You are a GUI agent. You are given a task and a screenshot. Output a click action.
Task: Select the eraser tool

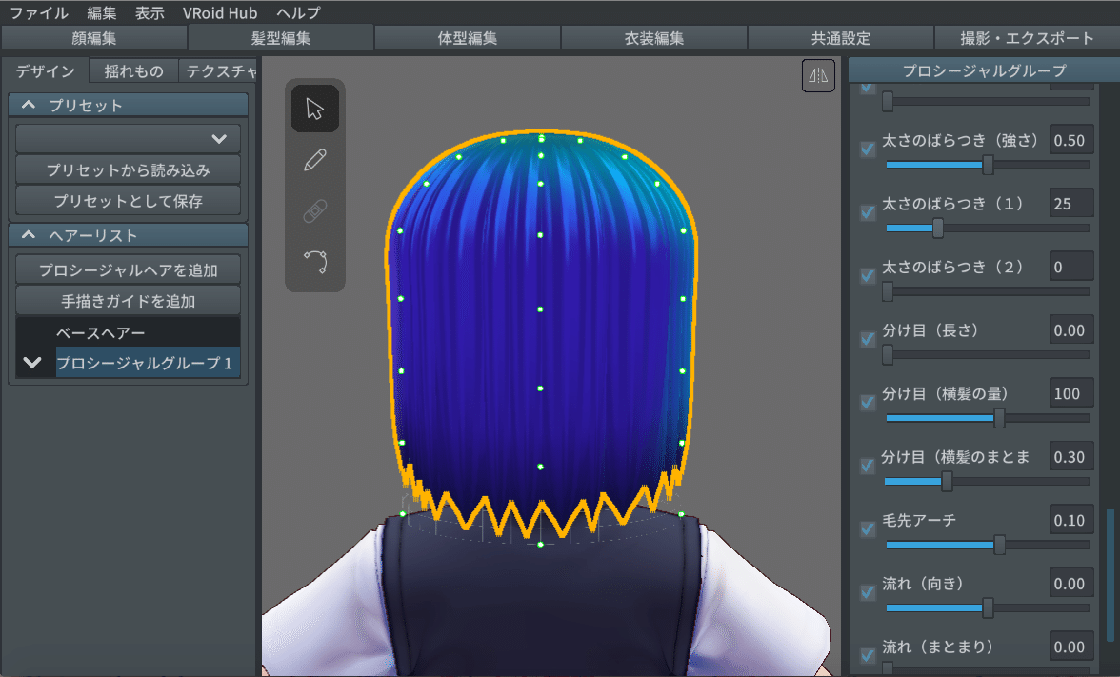pos(315,211)
